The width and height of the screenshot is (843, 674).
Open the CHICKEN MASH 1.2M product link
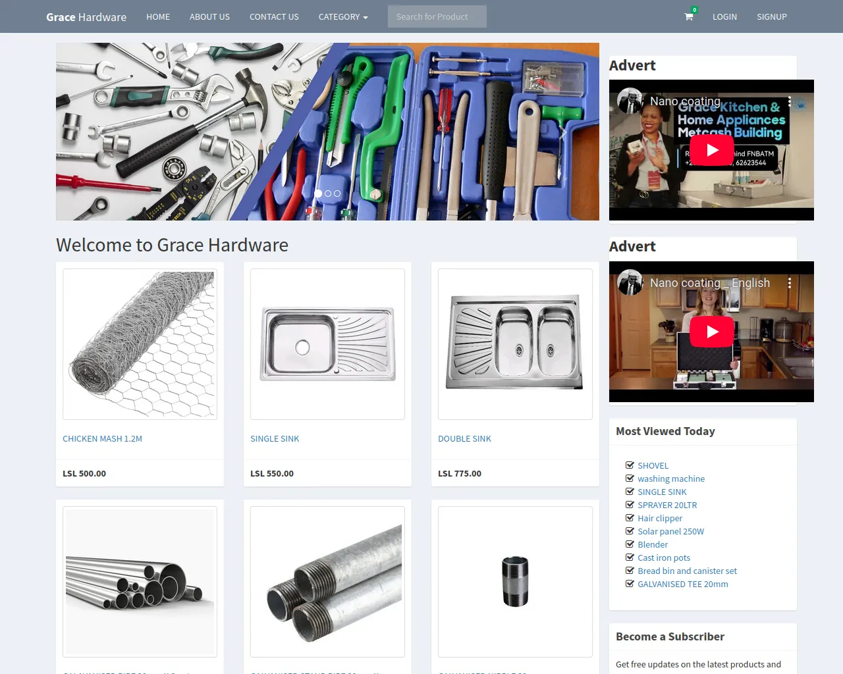pos(102,439)
